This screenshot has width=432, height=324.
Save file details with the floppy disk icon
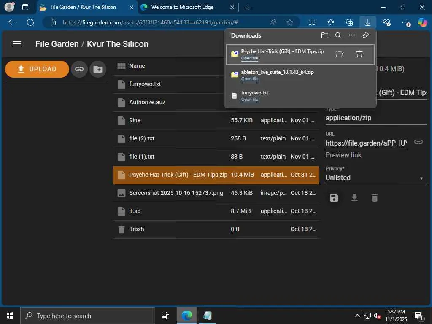point(334,198)
